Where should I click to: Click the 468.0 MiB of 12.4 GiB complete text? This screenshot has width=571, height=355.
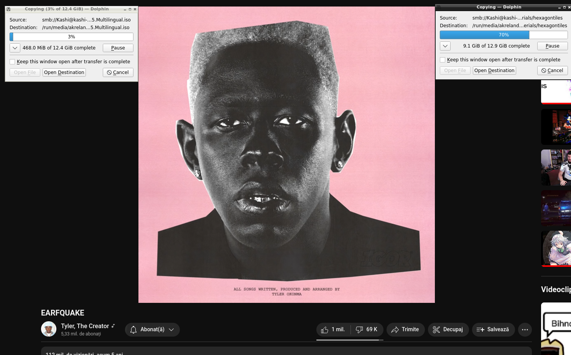[x=59, y=48]
